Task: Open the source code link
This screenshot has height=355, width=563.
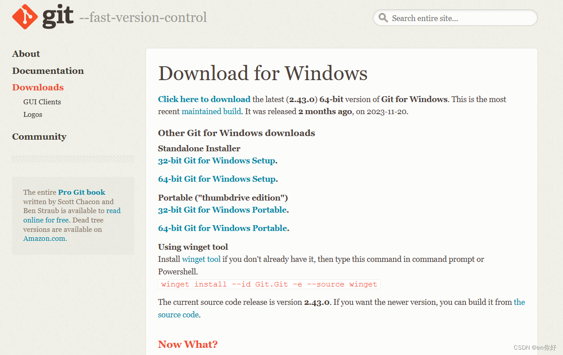Action: pyautogui.click(x=178, y=314)
